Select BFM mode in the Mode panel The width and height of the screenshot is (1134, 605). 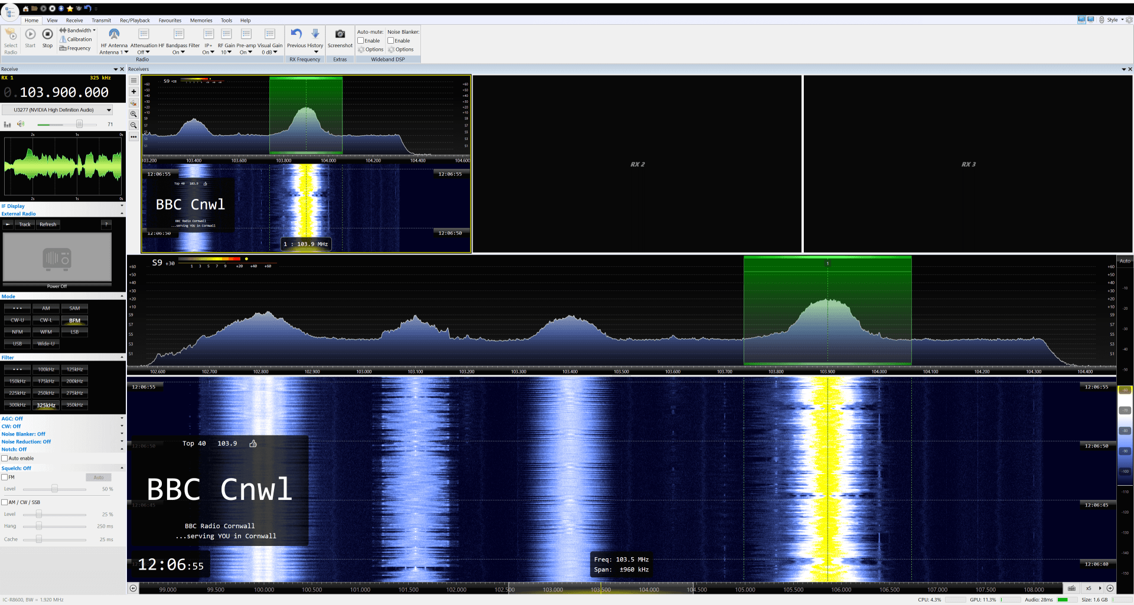[x=74, y=320]
